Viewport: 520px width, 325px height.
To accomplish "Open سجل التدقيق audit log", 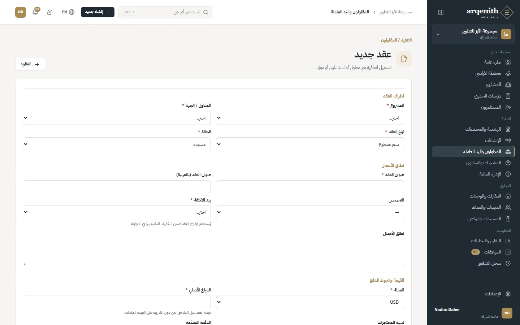I will pos(473,263).
